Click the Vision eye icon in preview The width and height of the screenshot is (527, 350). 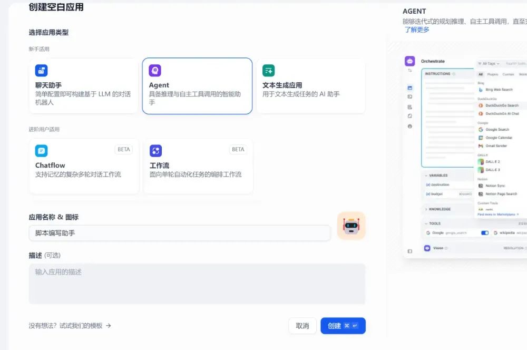427,248
